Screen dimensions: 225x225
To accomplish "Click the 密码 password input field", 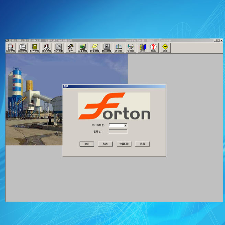I will (118, 132).
